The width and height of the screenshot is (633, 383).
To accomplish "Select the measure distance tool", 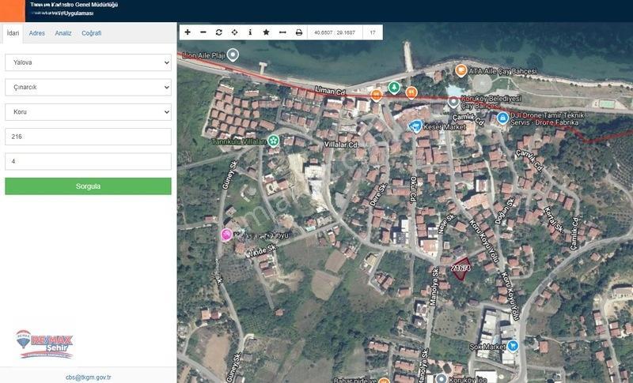I will point(282,32).
